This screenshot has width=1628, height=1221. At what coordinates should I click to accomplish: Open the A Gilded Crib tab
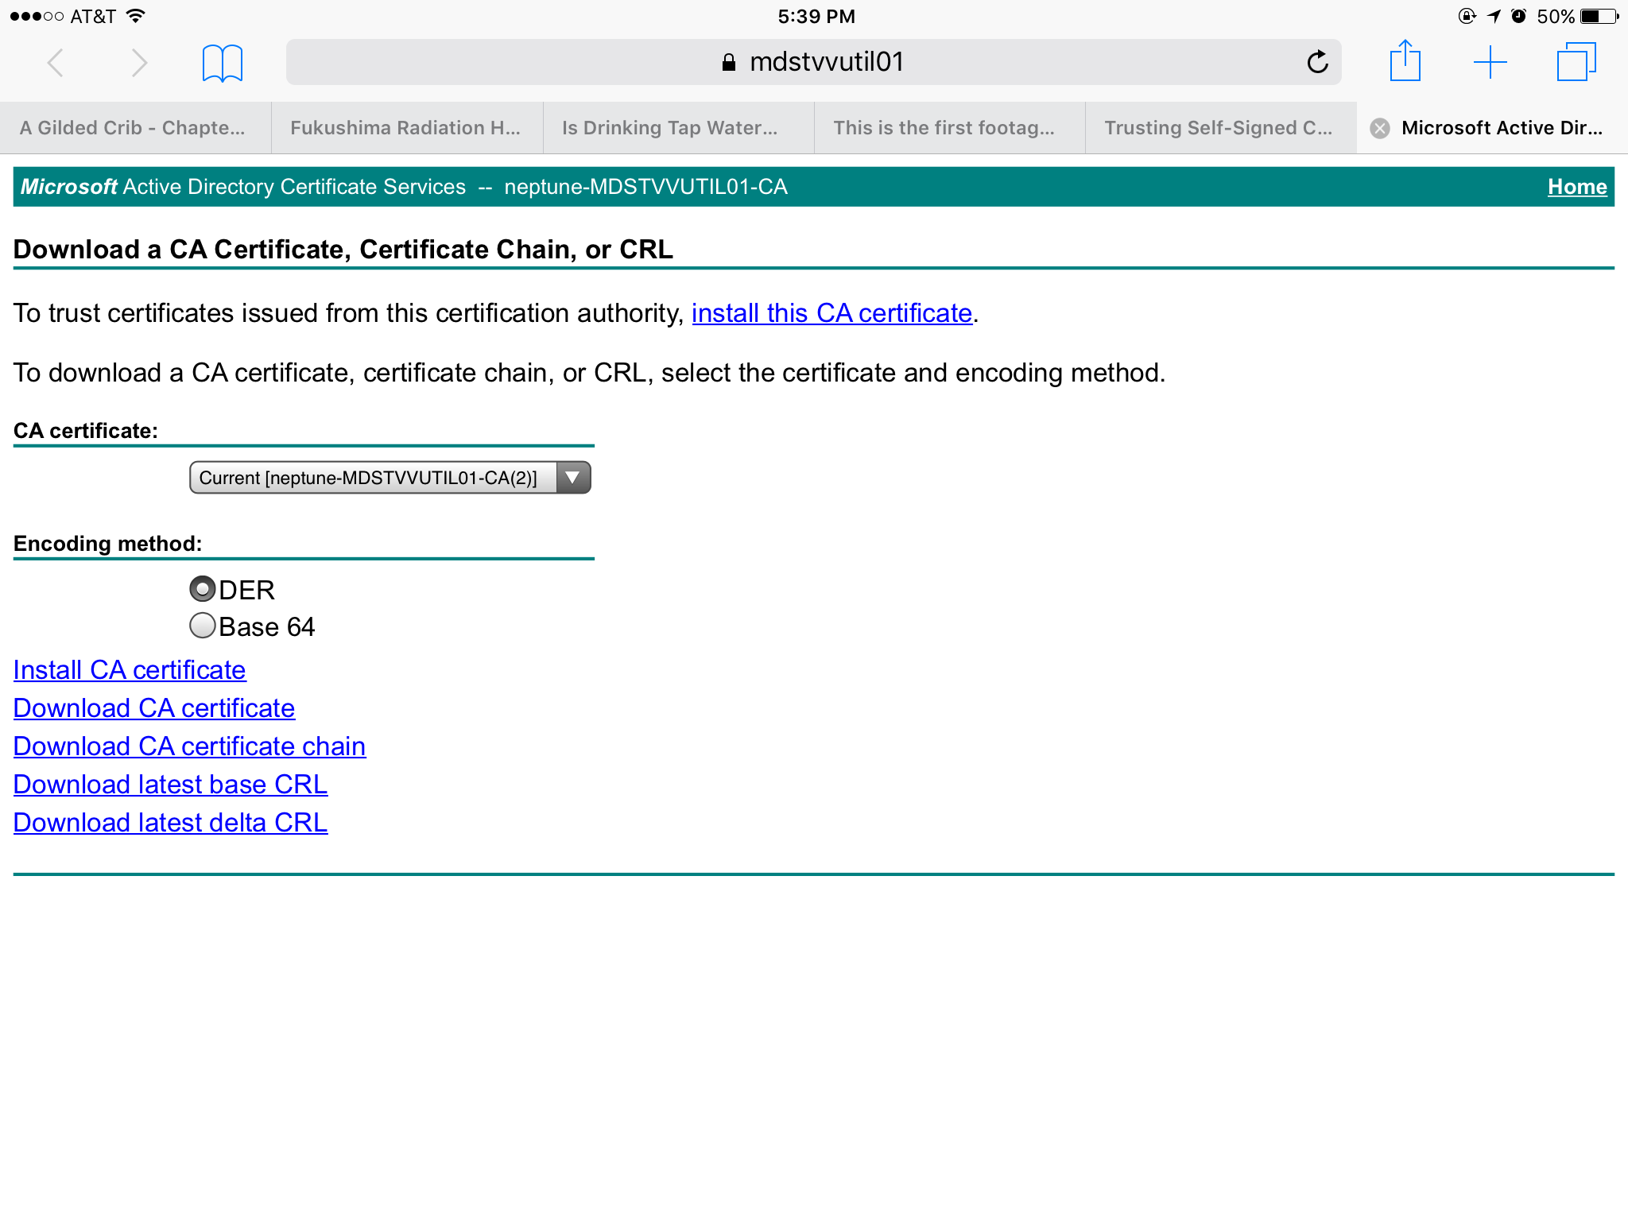(133, 128)
